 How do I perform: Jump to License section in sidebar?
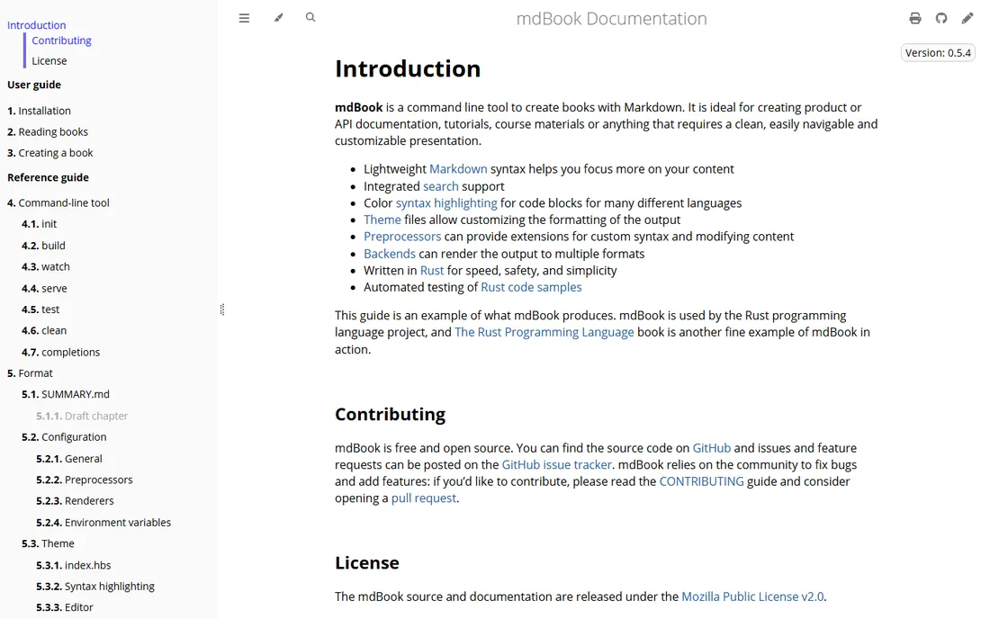(49, 60)
